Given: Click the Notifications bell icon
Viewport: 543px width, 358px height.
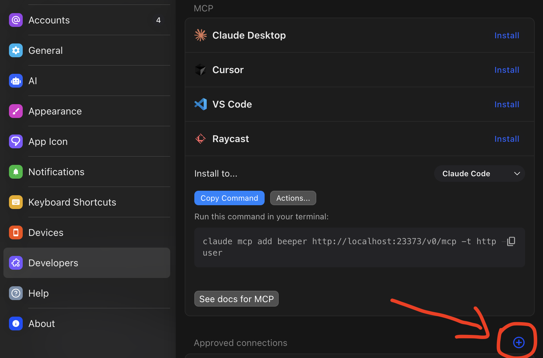Looking at the screenshot, I should [x=16, y=172].
